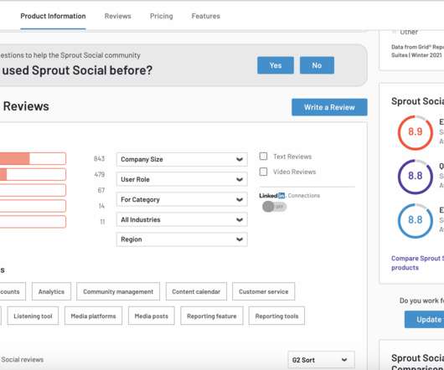Click the 8.9 score circle
This screenshot has height=370, width=444.
point(416,132)
